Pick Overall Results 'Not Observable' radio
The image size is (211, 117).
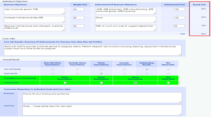click(168, 83)
